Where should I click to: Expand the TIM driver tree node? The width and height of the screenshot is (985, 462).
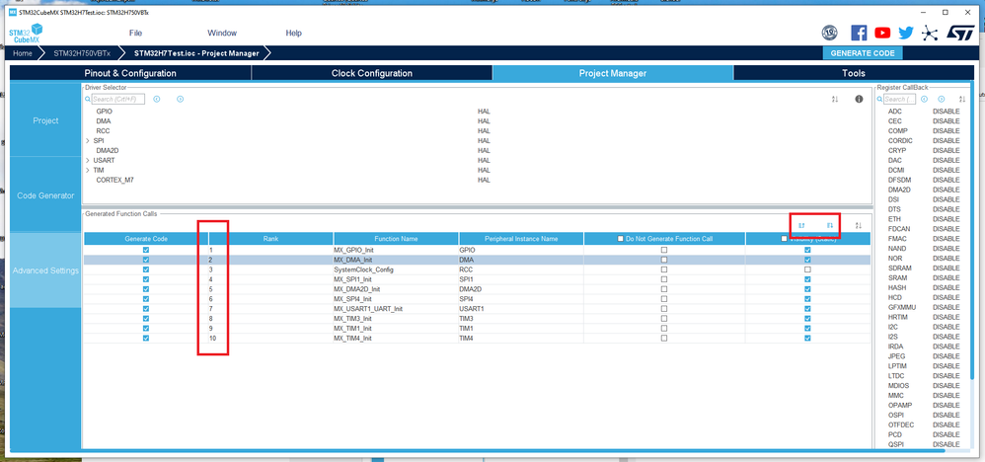coord(88,171)
